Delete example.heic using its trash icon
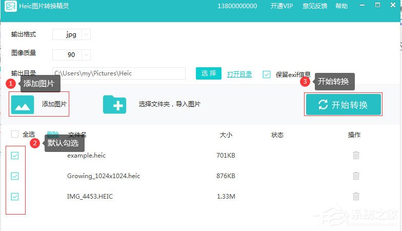 pyautogui.click(x=356, y=155)
